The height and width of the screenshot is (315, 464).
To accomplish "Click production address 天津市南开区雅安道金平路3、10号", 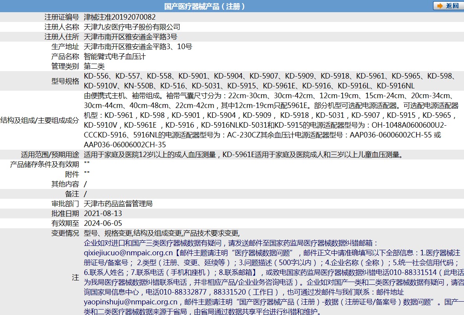I will pos(138,46).
